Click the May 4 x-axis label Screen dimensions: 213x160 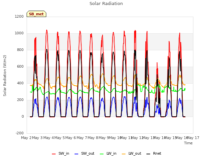[49, 138]
